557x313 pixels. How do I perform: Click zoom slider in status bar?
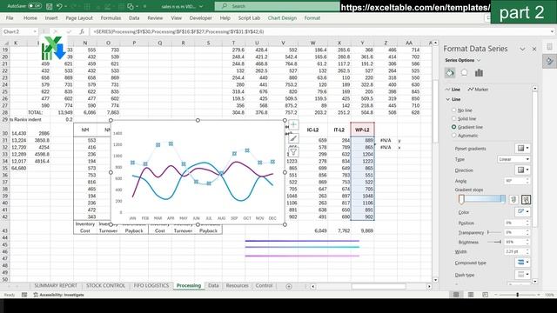tap(518, 295)
